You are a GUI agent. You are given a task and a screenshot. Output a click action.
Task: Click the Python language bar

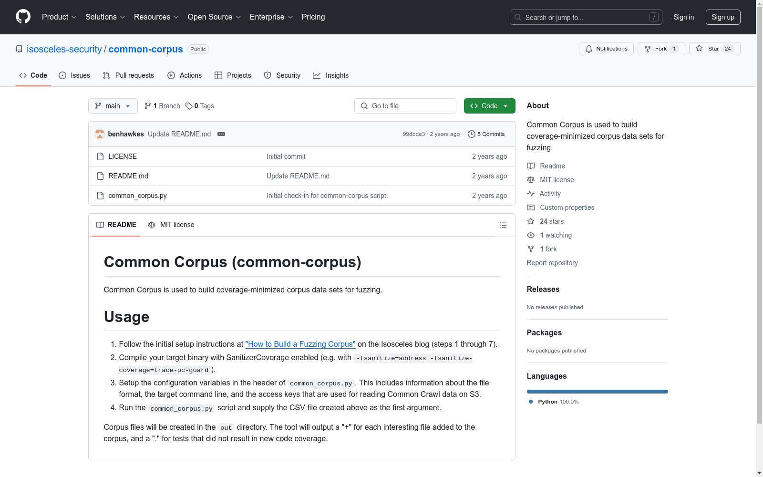tap(598, 392)
